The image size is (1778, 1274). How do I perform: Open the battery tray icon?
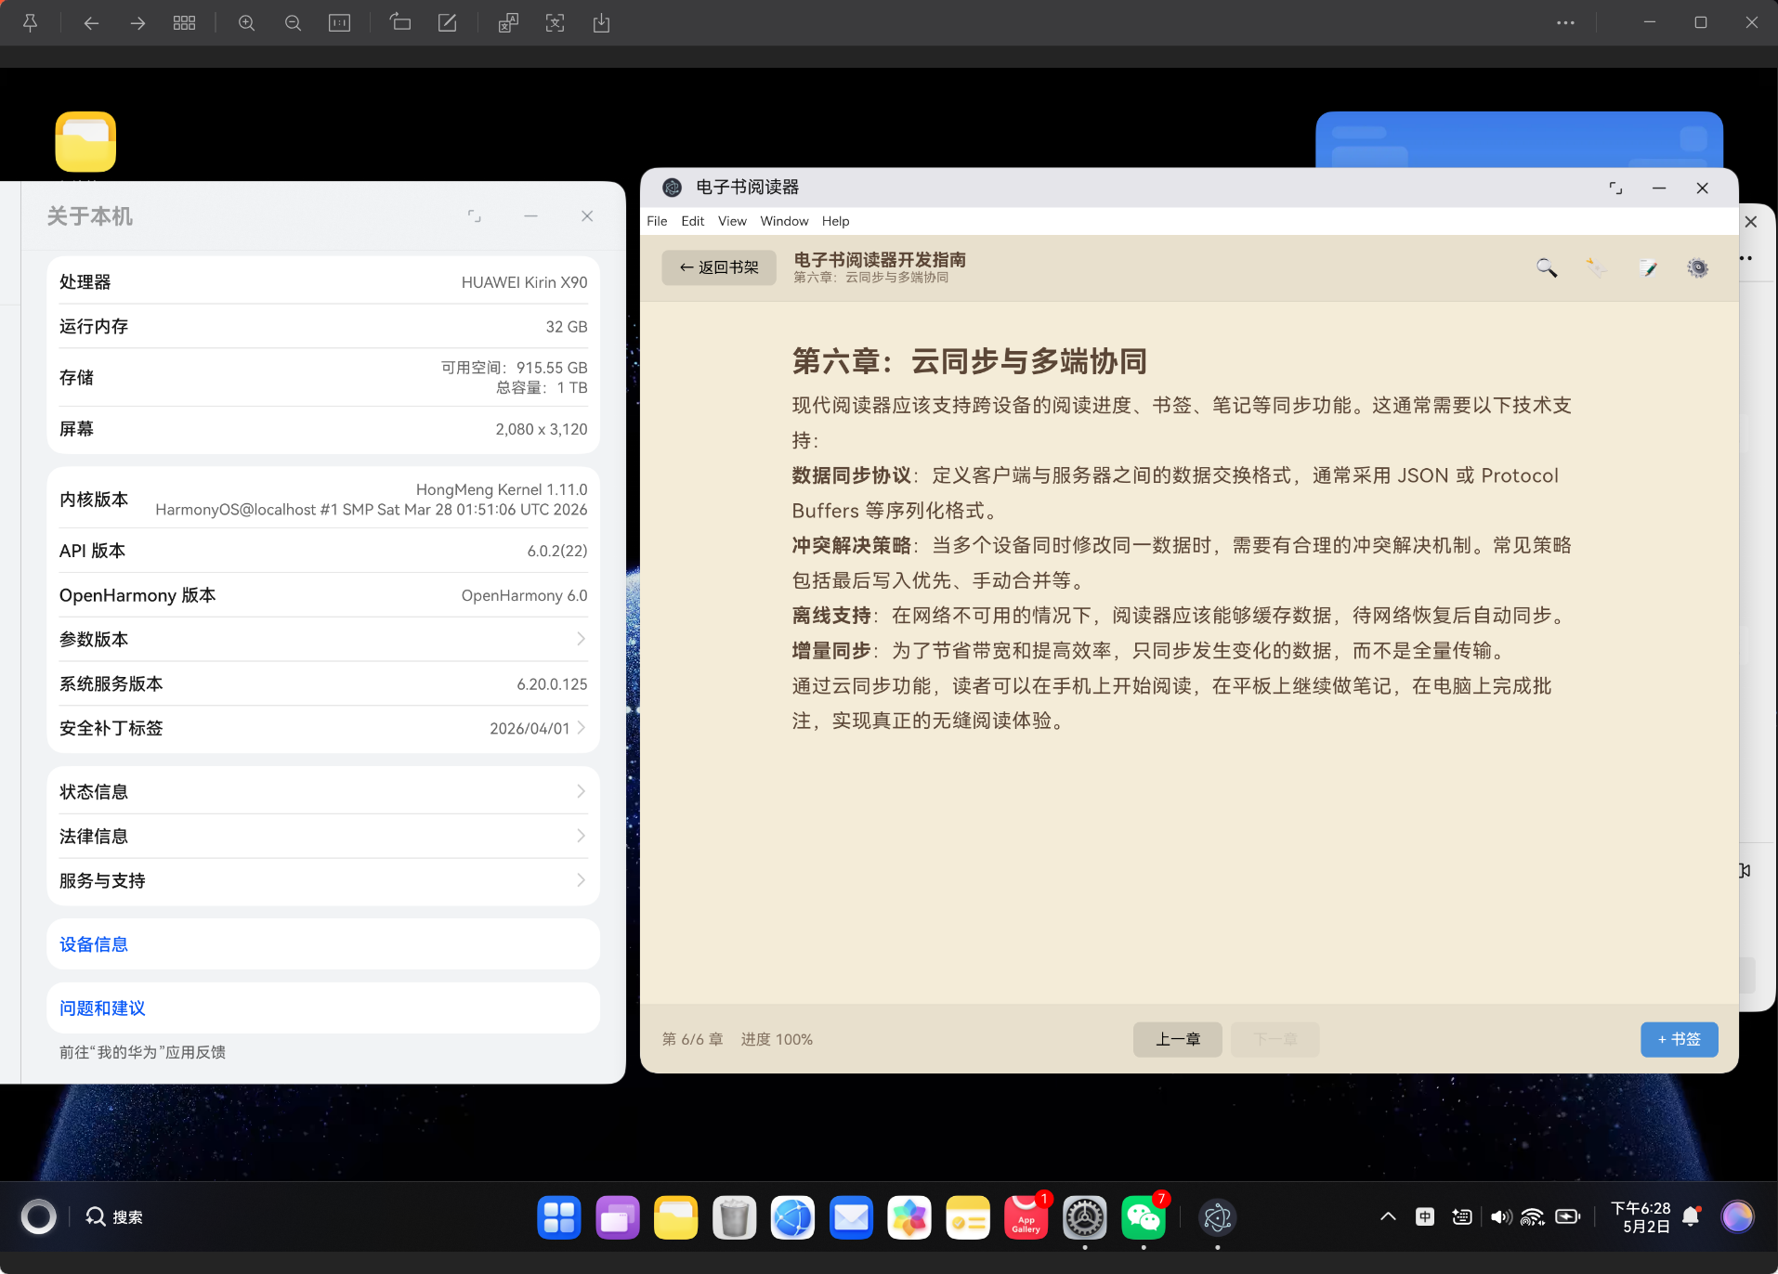click(x=1568, y=1216)
